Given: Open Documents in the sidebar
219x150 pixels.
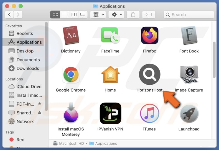Looking at the screenshot, I should pos(23,60).
